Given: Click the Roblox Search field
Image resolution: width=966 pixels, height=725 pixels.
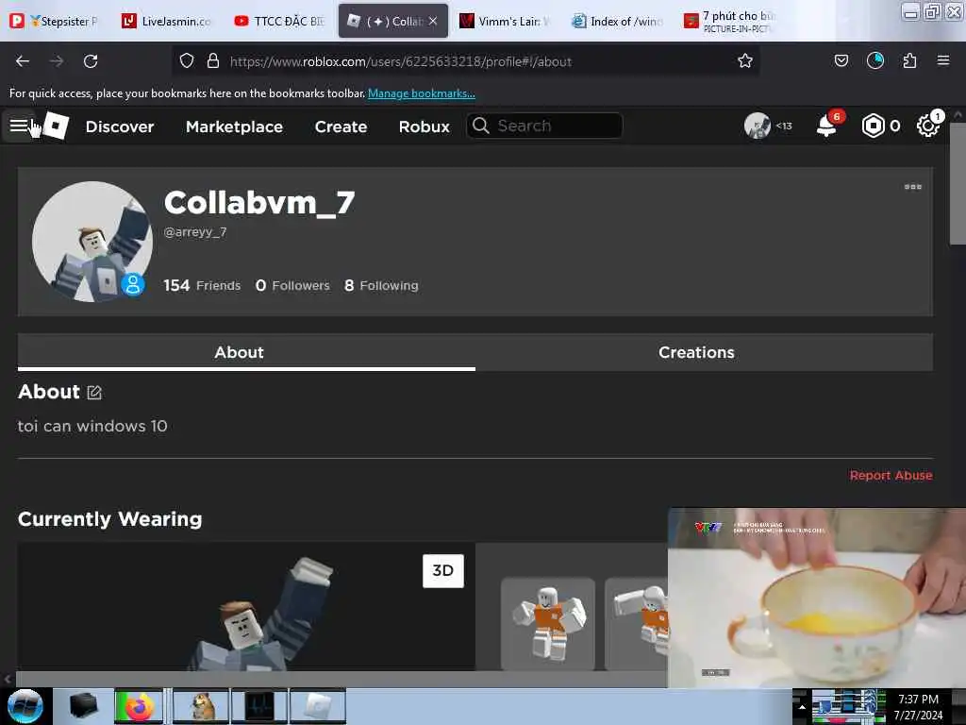Looking at the screenshot, I should (x=544, y=126).
